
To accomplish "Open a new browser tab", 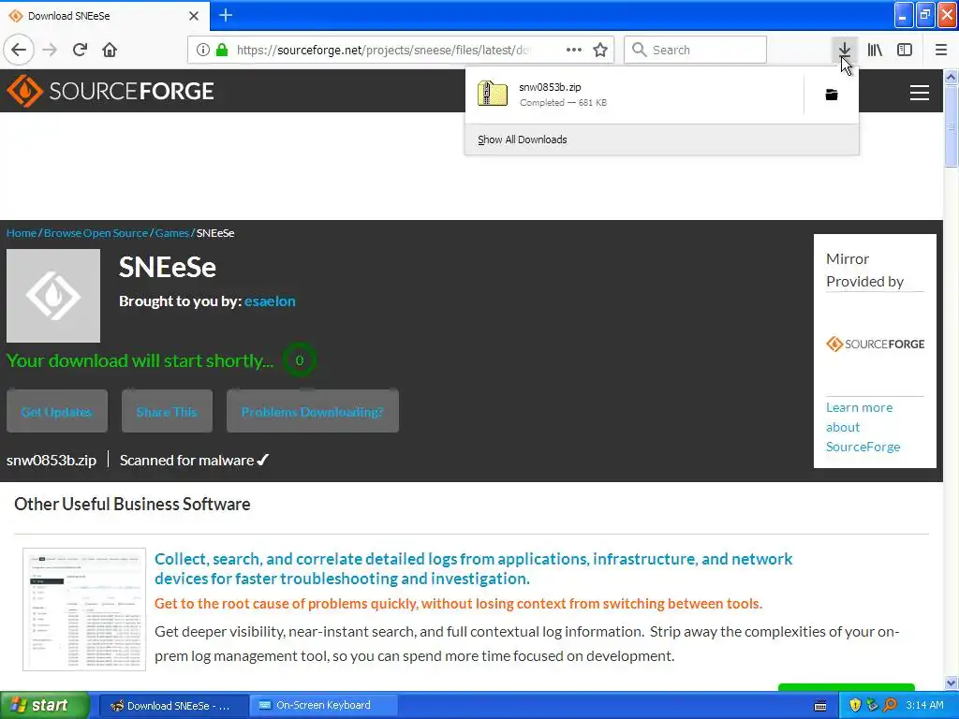I will coord(226,15).
